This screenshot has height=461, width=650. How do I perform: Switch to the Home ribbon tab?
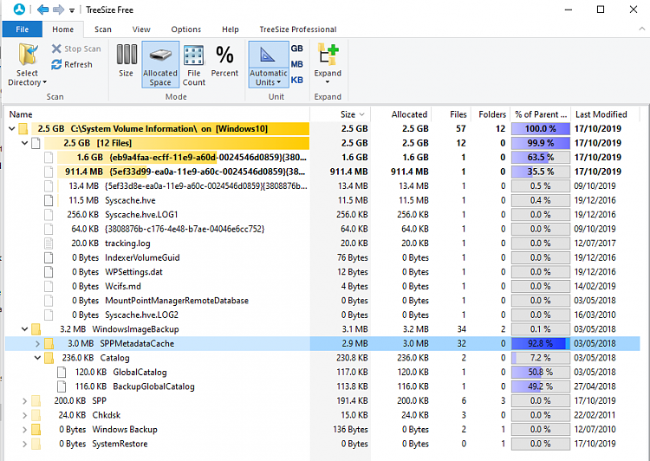pos(63,29)
